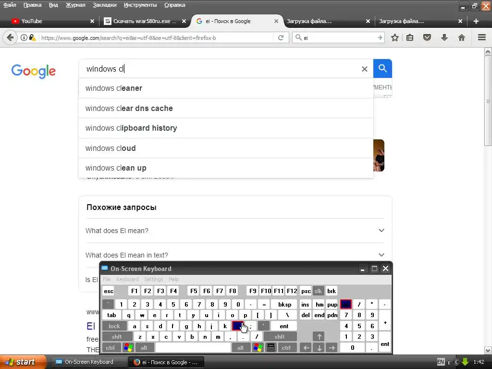Toggle the left alt key
The height and width of the screenshot is (369, 492).
(x=144, y=348)
